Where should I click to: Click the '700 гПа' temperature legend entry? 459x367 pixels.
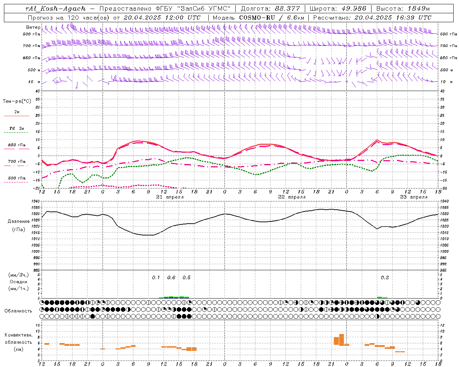click(x=17, y=162)
